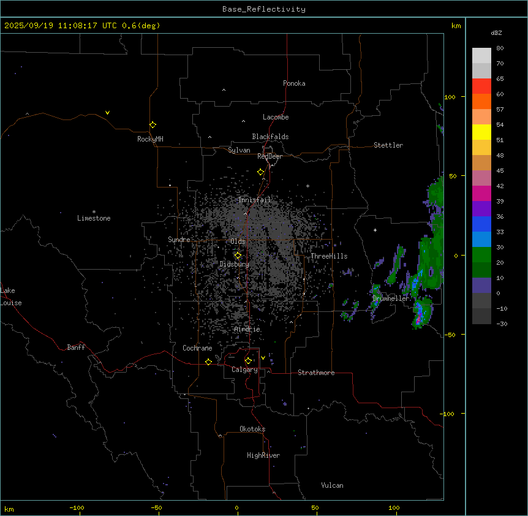Pick the red 65 dBZ legend swatch
This screenshot has width=528, height=516.
[x=481, y=86]
